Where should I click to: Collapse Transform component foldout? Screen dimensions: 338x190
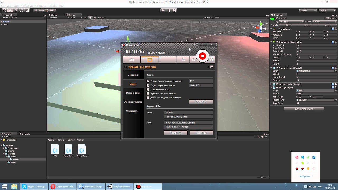pos(271,29)
